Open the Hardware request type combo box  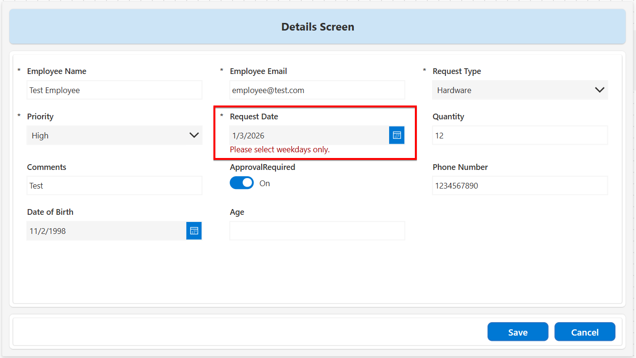[x=511, y=90]
